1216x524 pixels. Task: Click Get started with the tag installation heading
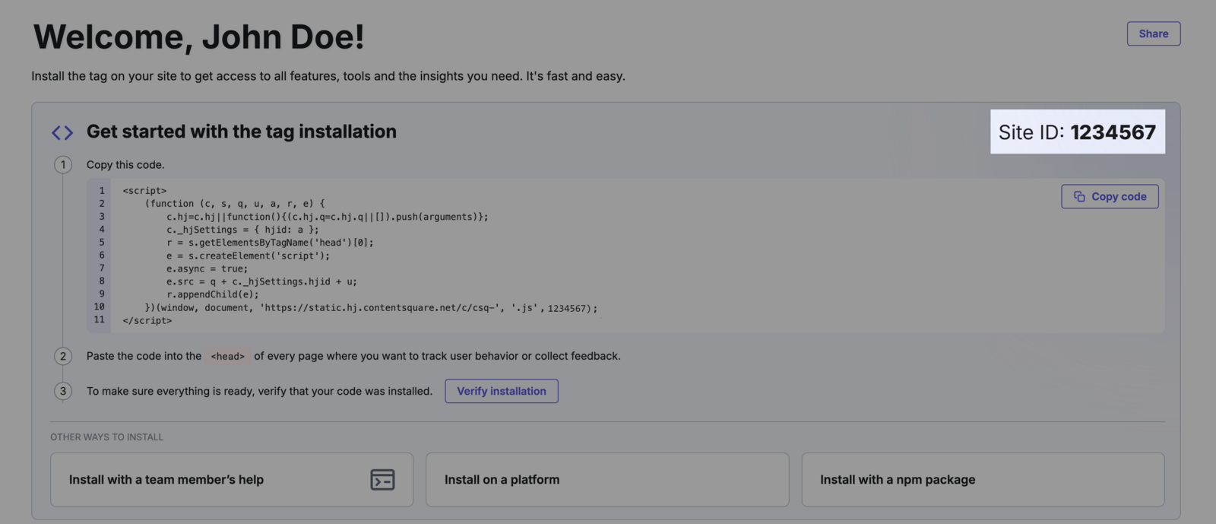[x=242, y=132]
